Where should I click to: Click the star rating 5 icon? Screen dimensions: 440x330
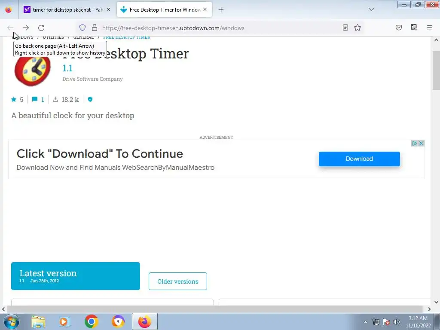14,99
